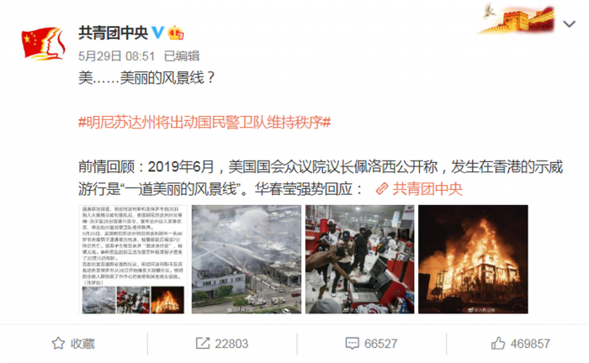The width and height of the screenshot is (589, 363).
Task: Open the aerial smoke fire thumbnail
Action: 247,259
